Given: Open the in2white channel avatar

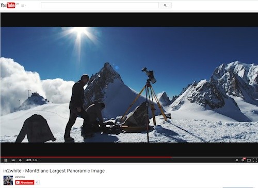Looking at the screenshot, I should point(8,180).
